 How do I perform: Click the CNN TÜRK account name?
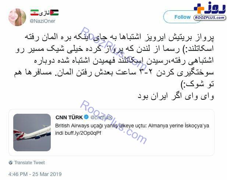click(x=69, y=117)
